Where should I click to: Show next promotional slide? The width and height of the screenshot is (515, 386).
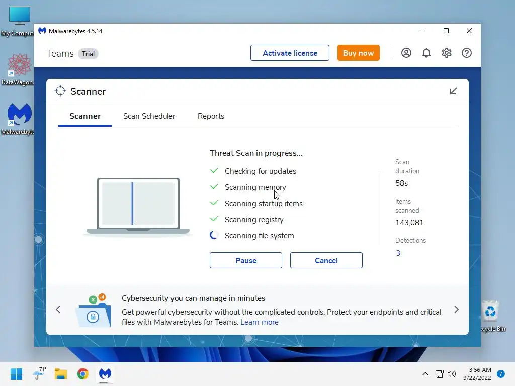pos(456,309)
